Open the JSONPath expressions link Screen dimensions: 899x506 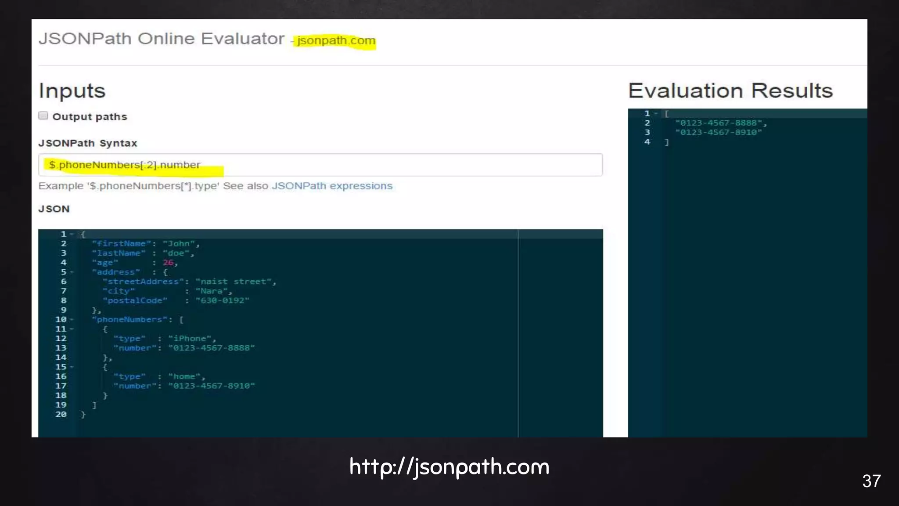332,186
